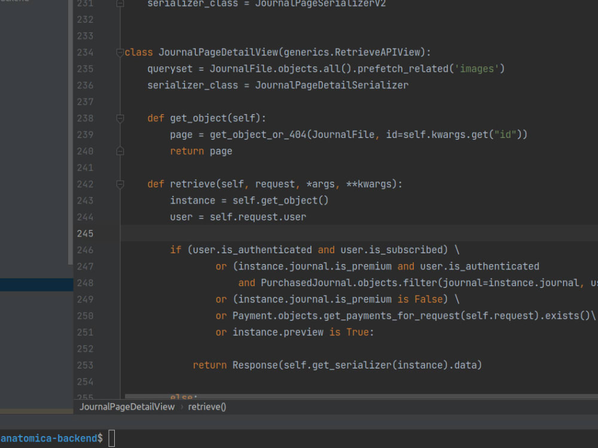Collapse the JournalPageDetailView class fold arrow
Viewport: 598px width, 448px height.
coord(119,52)
